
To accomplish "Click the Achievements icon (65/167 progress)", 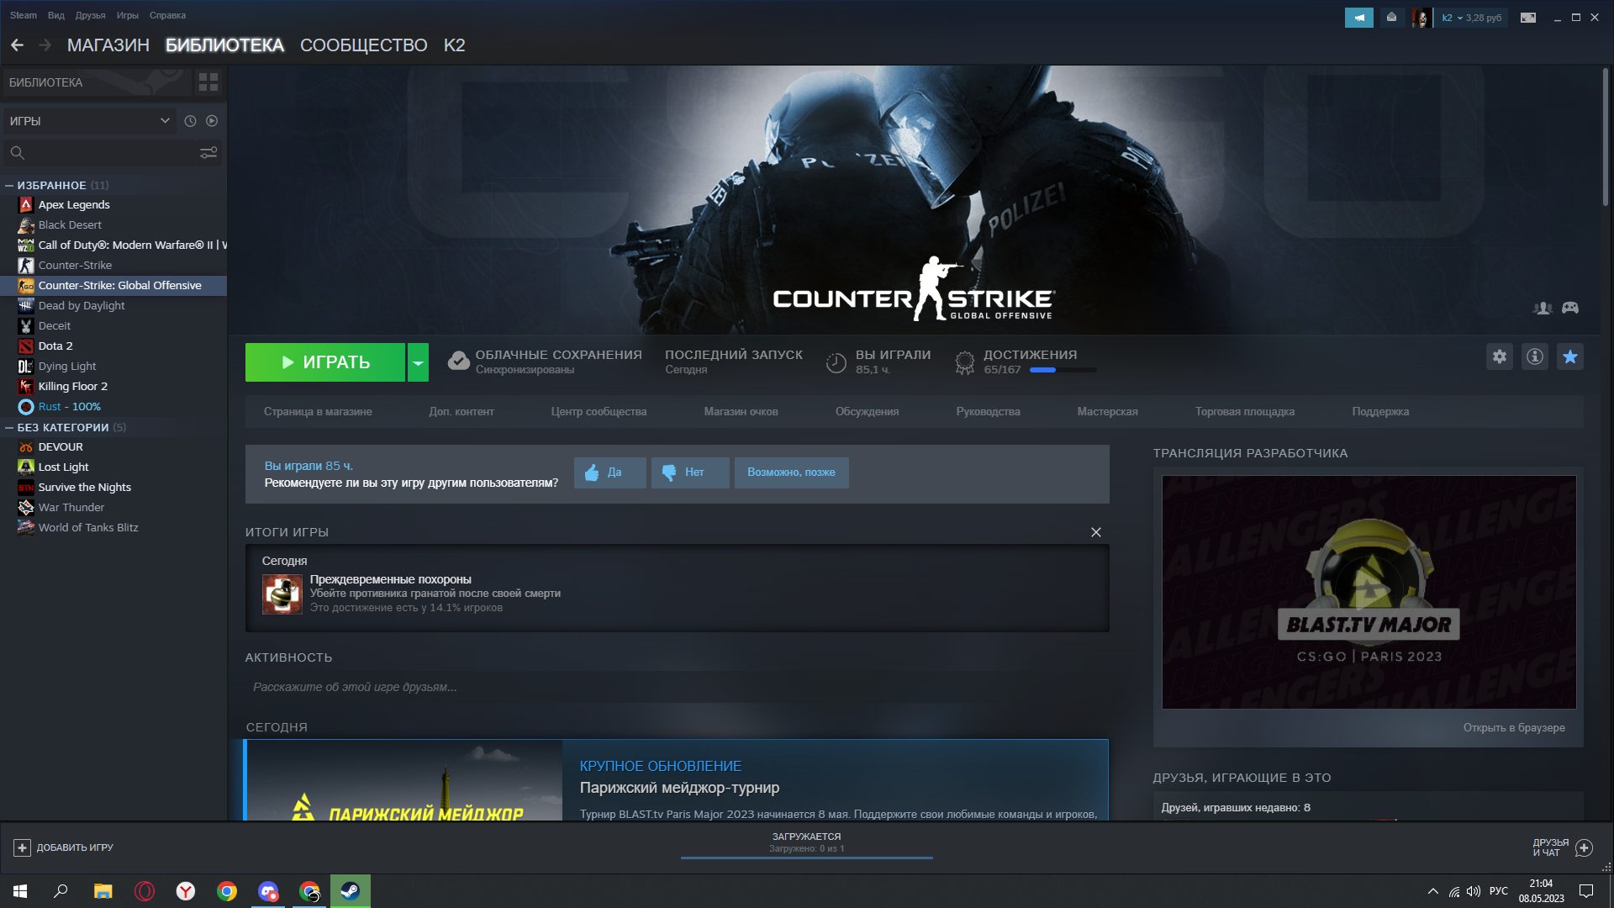I will [963, 361].
